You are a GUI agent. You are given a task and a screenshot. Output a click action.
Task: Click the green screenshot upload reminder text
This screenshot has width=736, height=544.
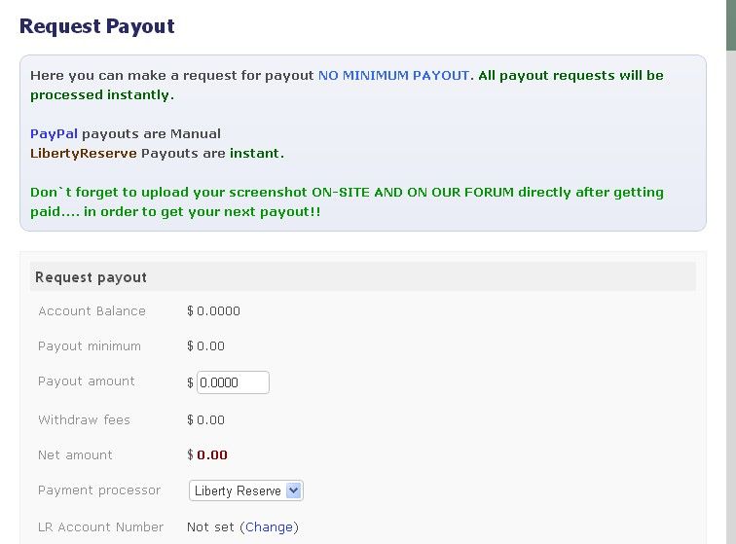[x=347, y=201]
